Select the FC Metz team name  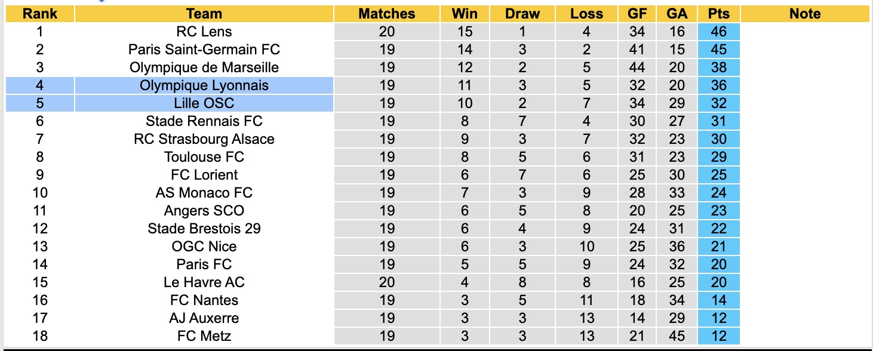click(x=204, y=336)
